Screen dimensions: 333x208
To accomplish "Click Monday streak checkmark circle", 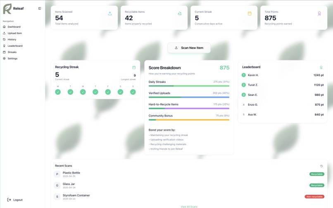I will pos(58,92).
